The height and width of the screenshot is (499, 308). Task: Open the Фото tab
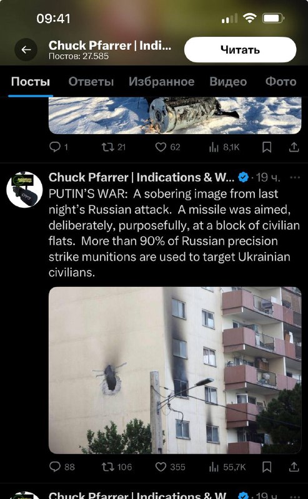click(x=281, y=82)
